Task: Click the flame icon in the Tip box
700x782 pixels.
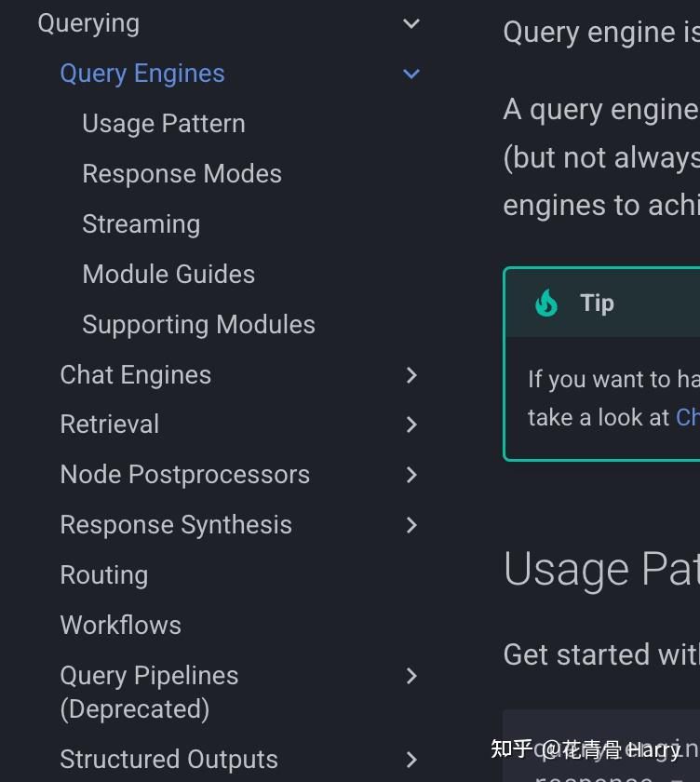Action: click(546, 302)
